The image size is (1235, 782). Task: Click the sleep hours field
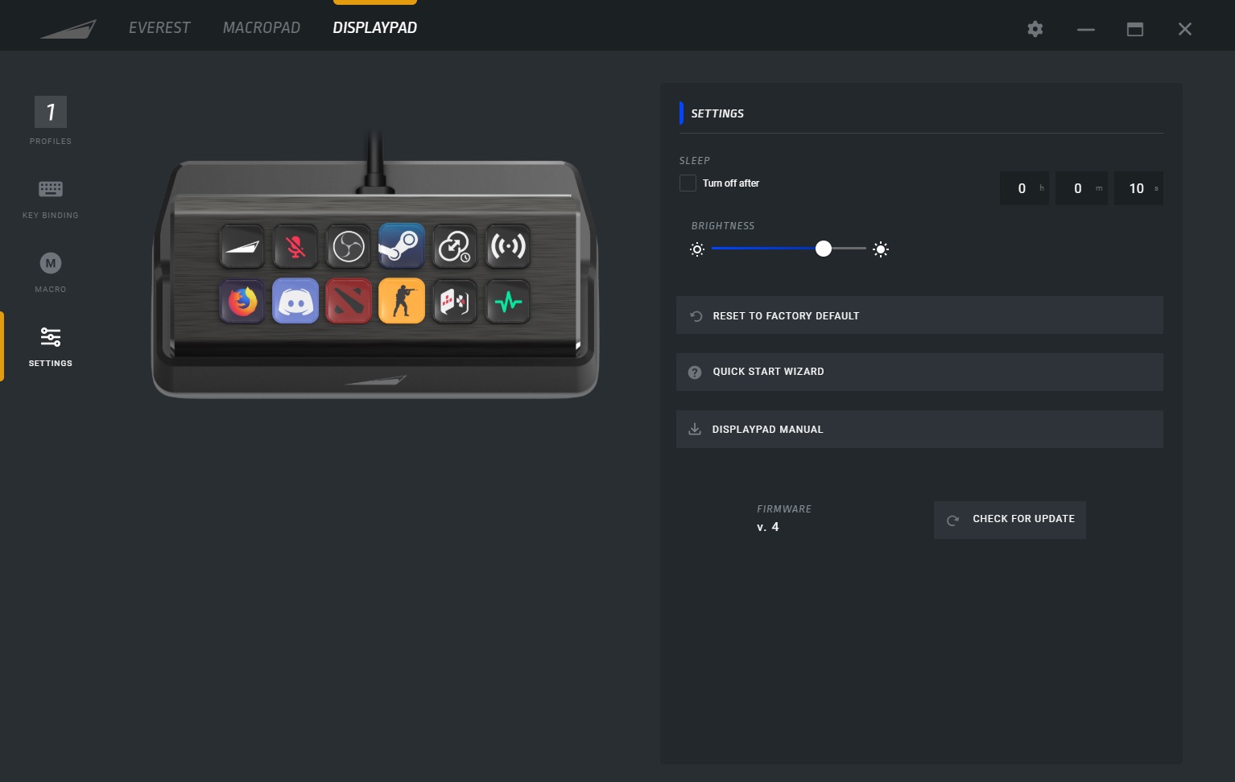1024,188
